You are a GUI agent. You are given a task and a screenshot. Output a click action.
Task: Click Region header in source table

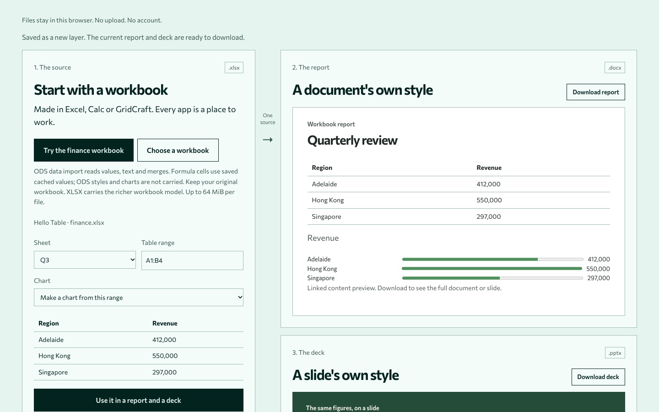[49, 323]
